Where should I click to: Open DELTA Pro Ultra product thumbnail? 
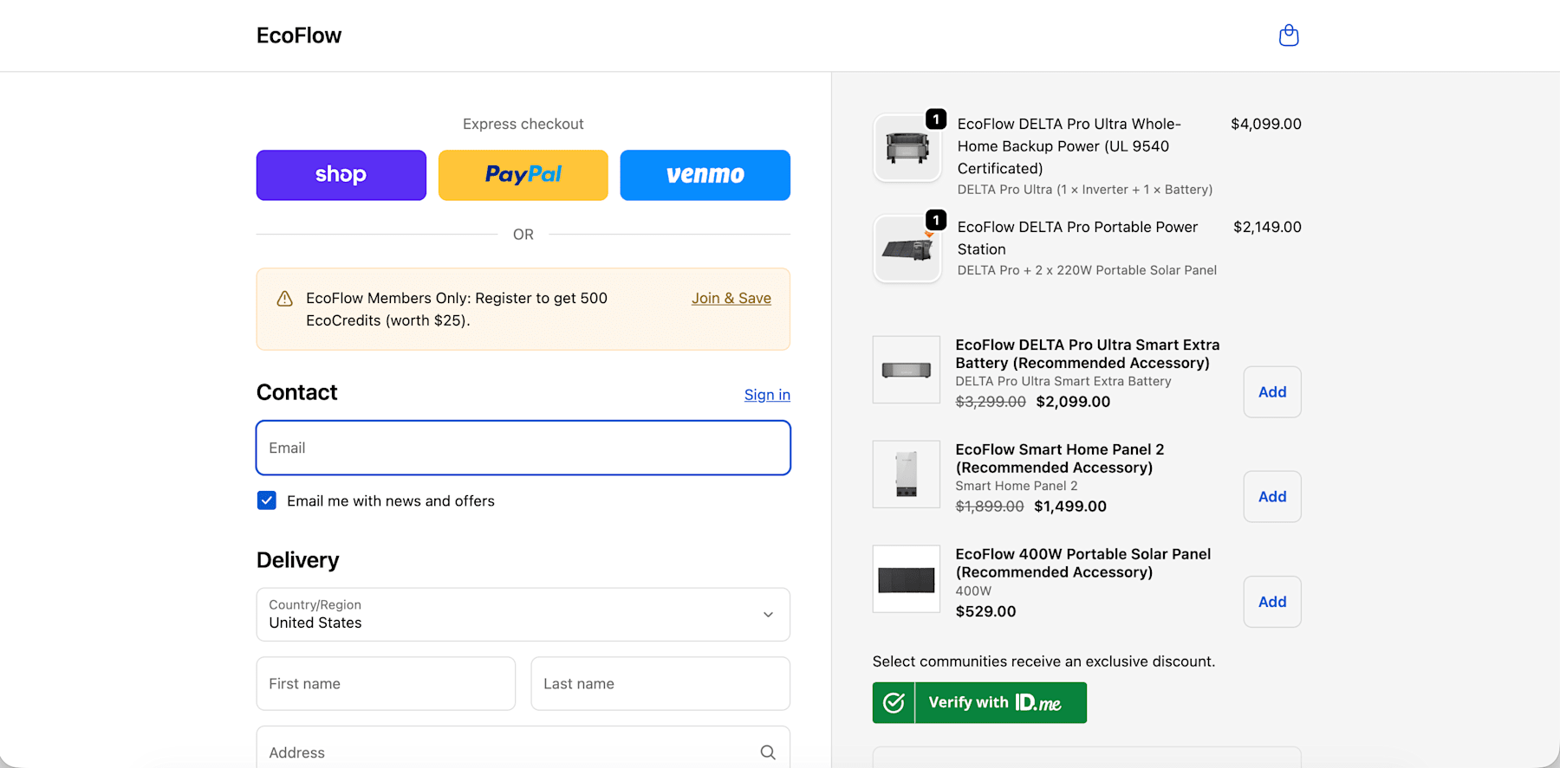pyautogui.click(x=907, y=148)
